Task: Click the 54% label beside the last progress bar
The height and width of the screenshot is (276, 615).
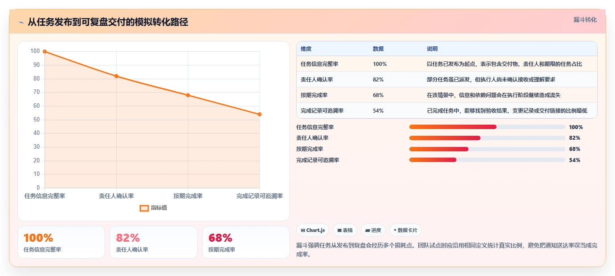Action: point(574,160)
